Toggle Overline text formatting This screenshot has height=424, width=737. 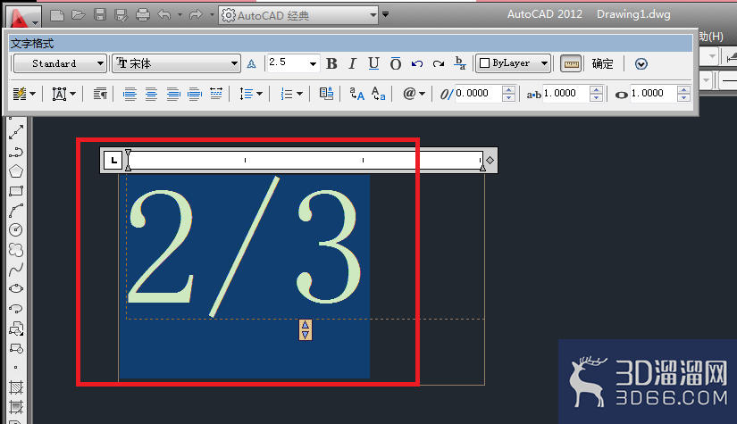click(x=395, y=63)
